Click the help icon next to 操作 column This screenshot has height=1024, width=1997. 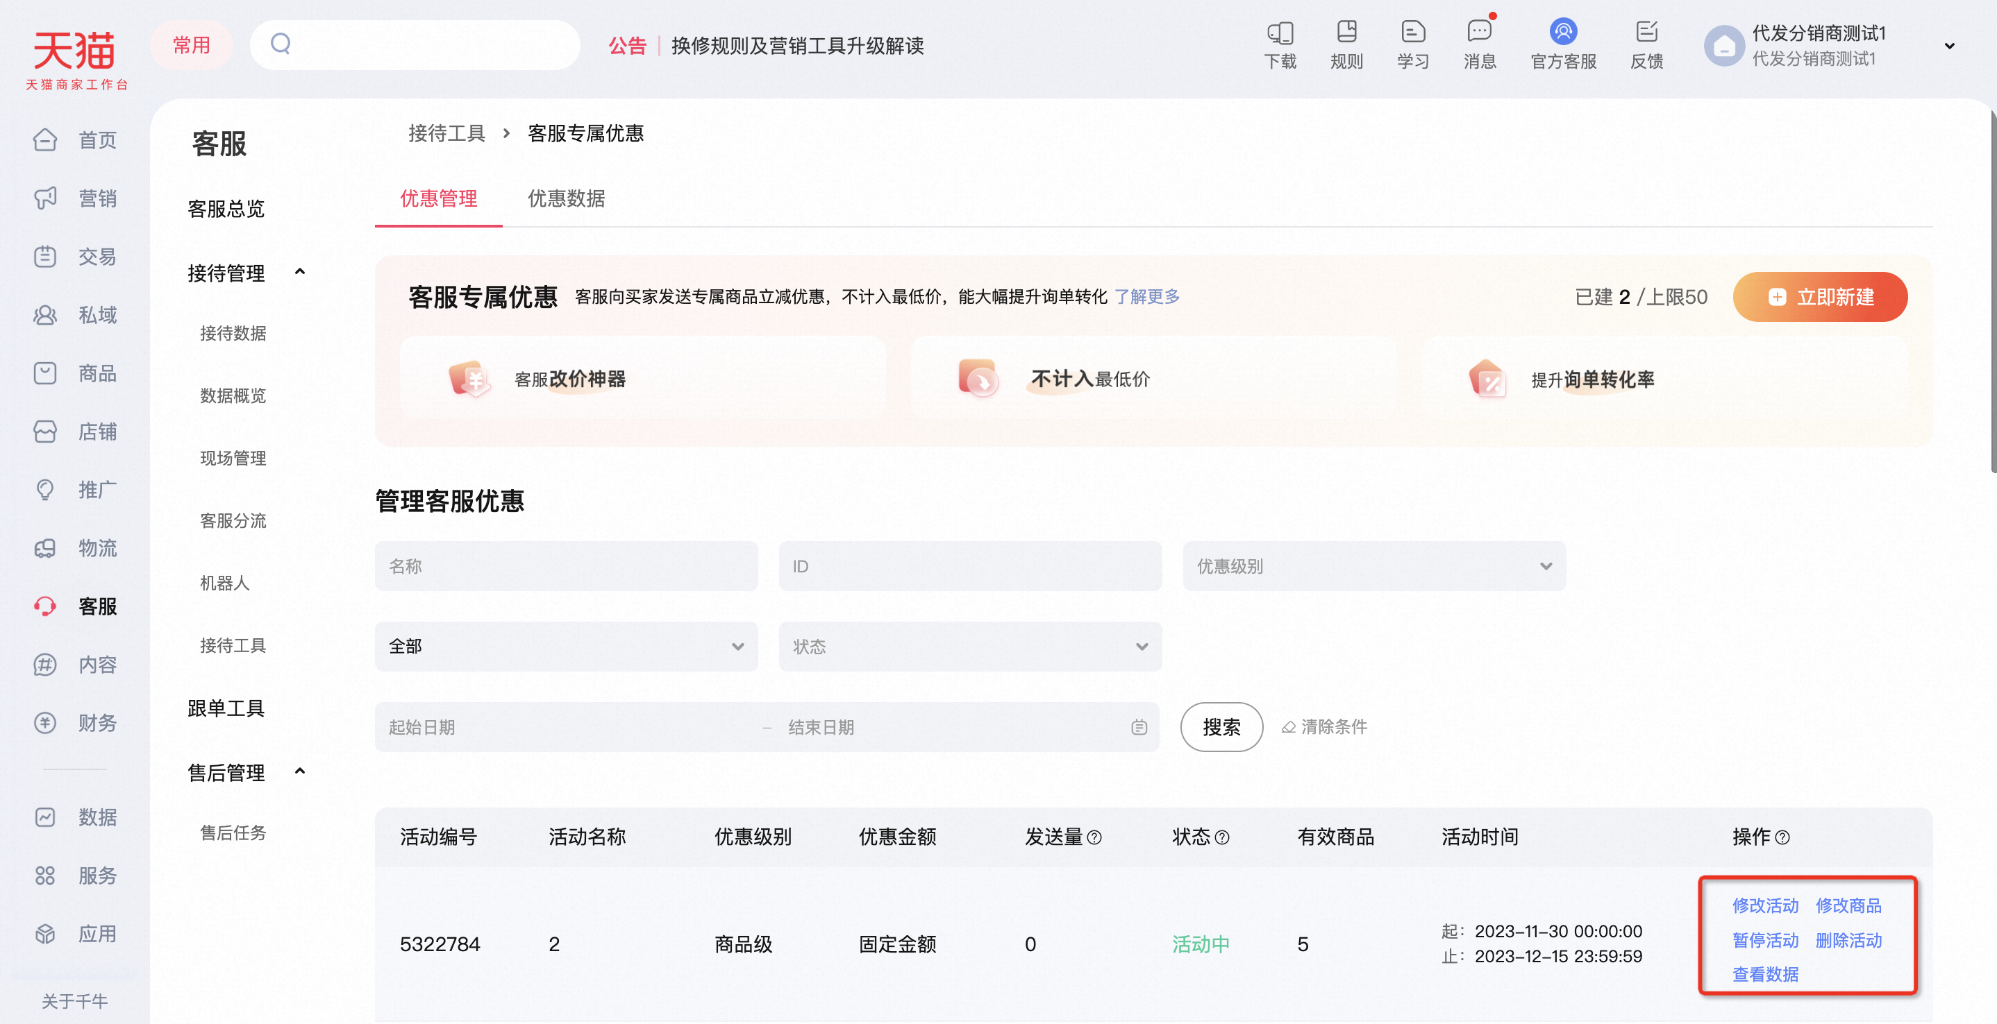(x=1782, y=837)
